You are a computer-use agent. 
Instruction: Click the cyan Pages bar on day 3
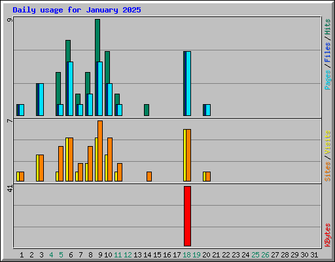41,100
